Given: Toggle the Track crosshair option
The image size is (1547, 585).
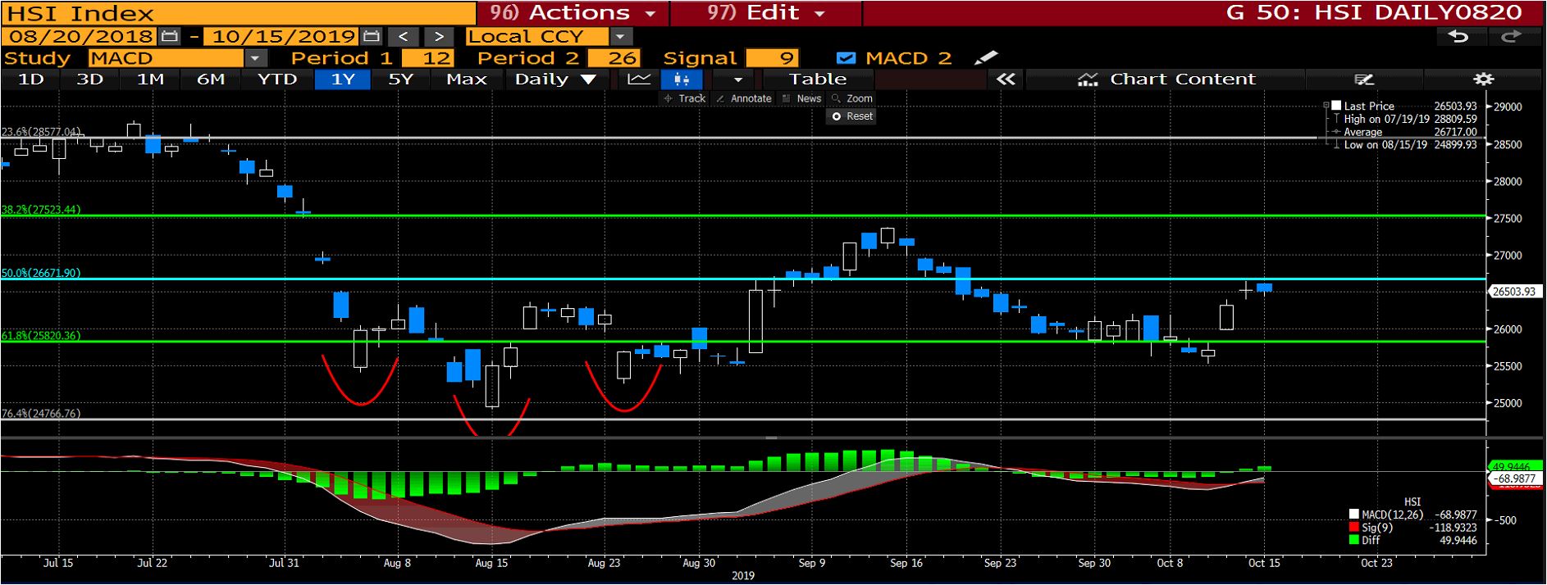Looking at the screenshot, I should click(x=684, y=98).
